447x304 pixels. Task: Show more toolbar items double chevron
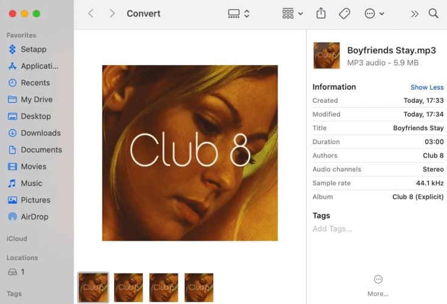point(415,14)
